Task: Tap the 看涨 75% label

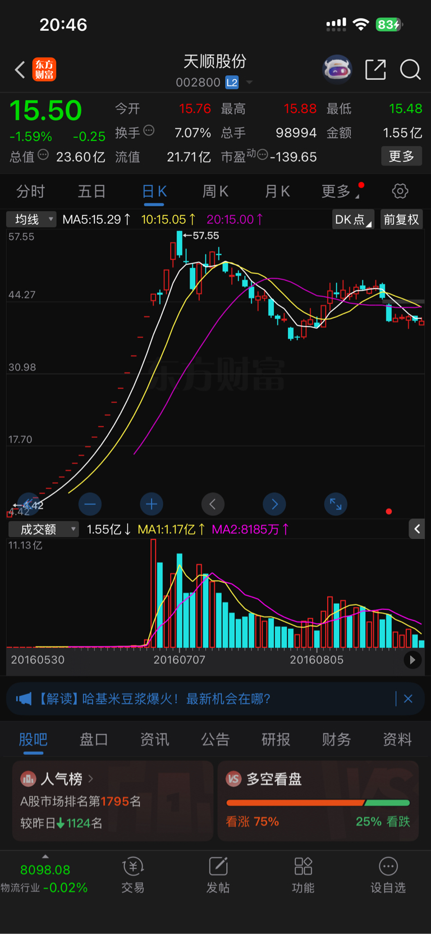Action: pos(253,822)
